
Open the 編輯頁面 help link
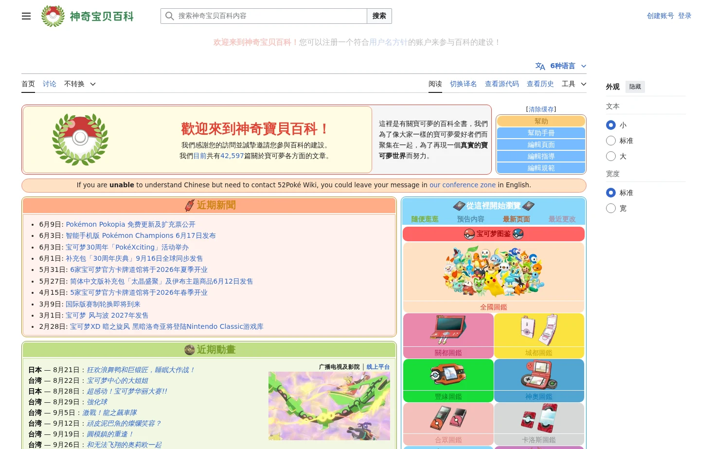pyautogui.click(x=541, y=144)
